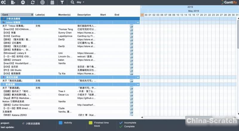The width and height of the screenshot is (239, 131).
Task: Open the filter funnel icon
Action: click(62, 2)
